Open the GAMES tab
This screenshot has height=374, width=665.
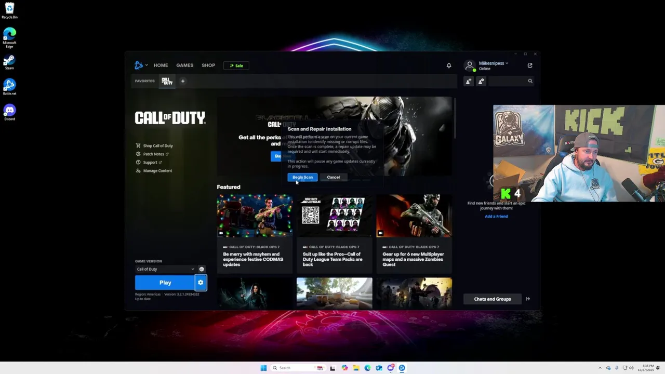pos(184,65)
